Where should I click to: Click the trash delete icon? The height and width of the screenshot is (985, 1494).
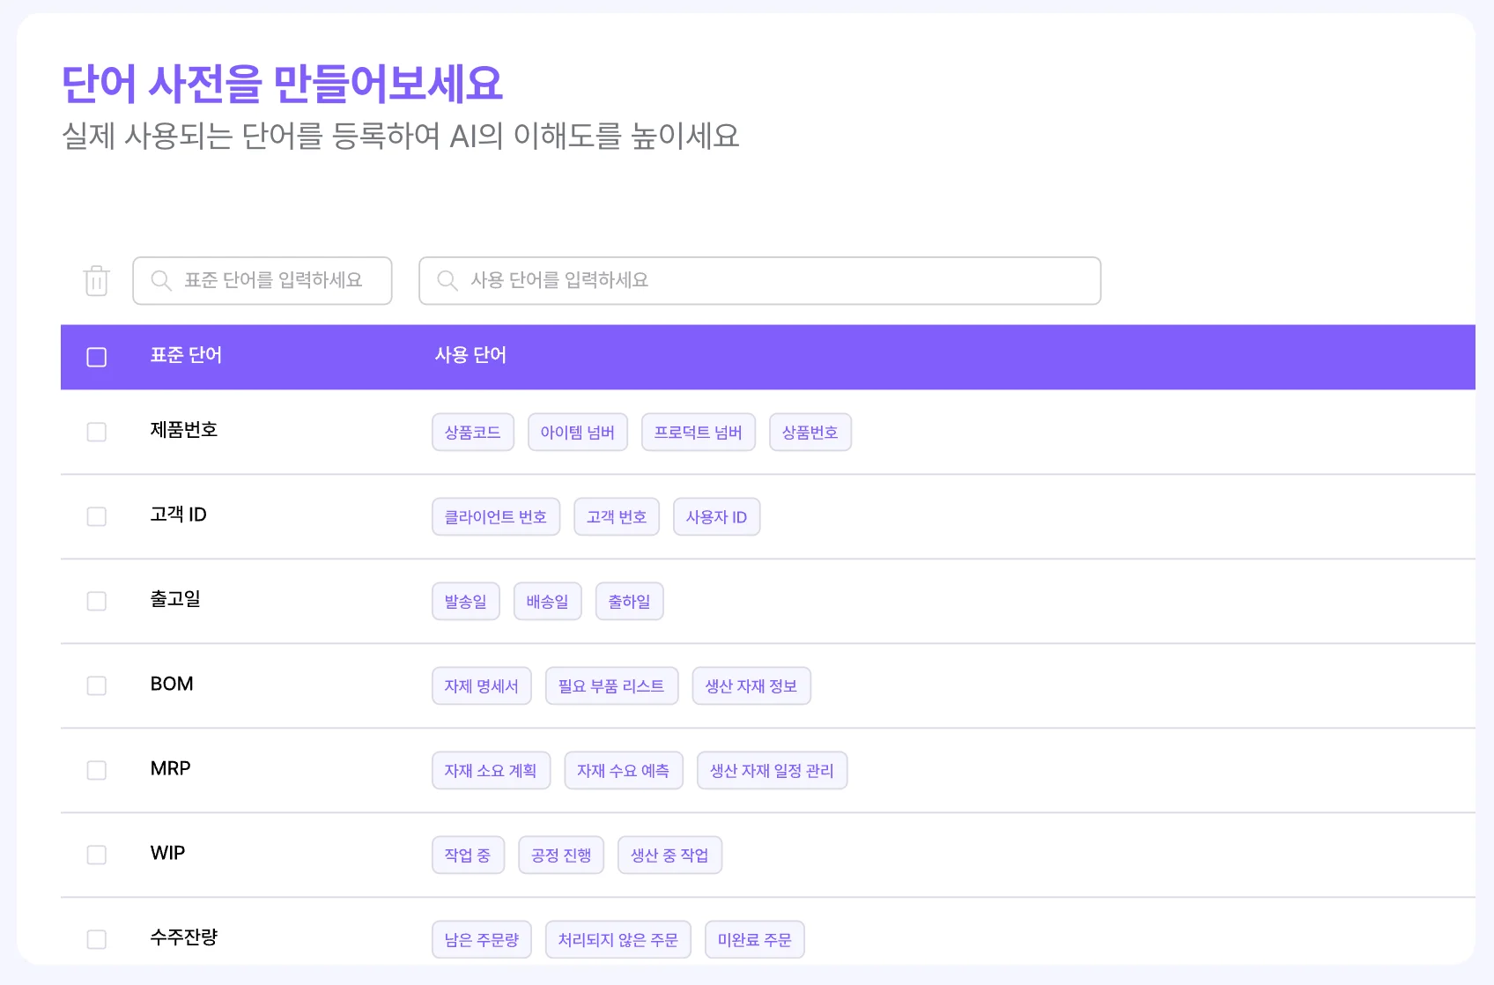click(96, 281)
